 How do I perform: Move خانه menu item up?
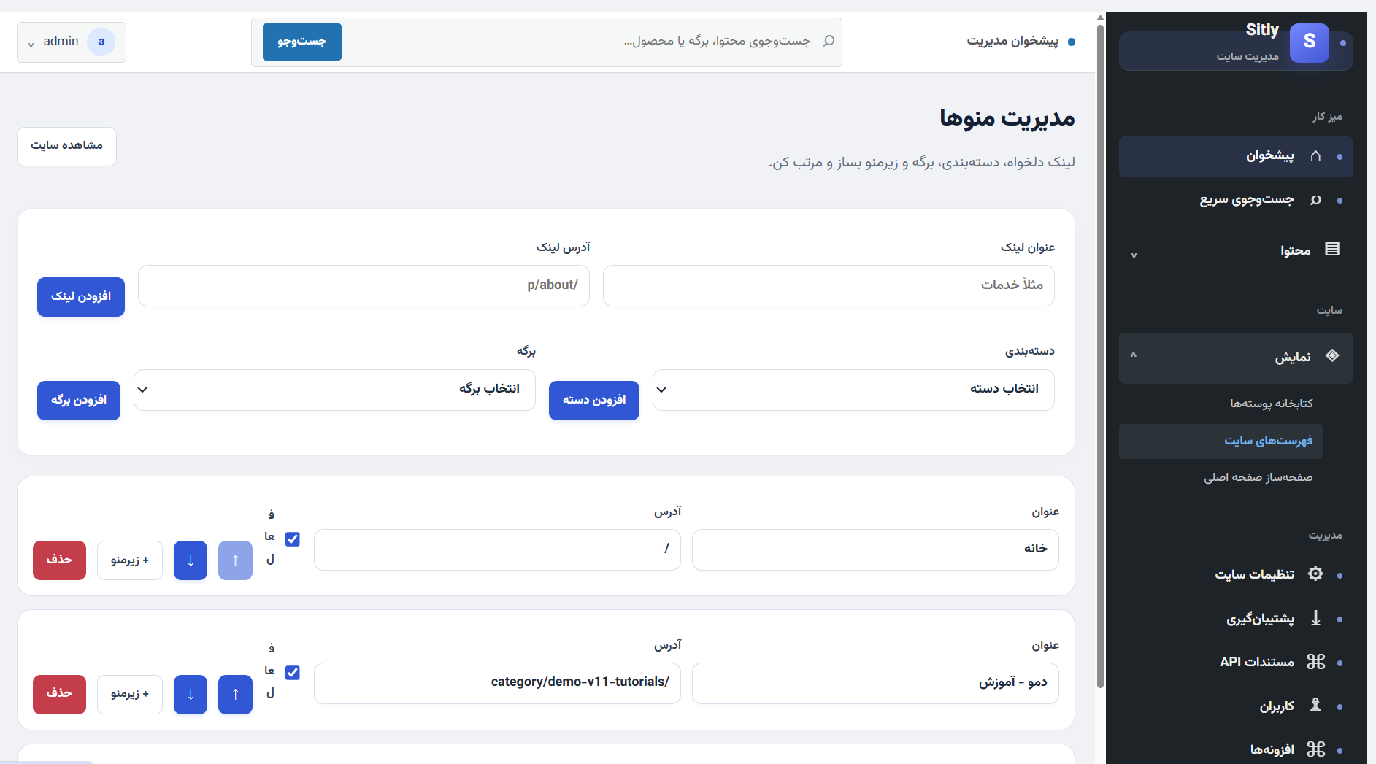coord(235,560)
